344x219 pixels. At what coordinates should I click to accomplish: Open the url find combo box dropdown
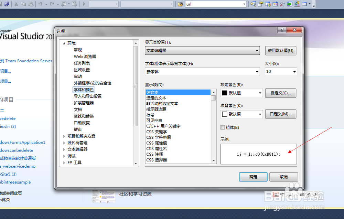coord(244,4)
